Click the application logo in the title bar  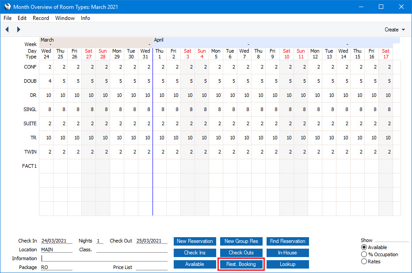8,7
